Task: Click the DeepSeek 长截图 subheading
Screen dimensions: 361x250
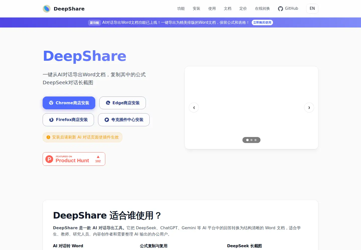Action: [x=244, y=246]
